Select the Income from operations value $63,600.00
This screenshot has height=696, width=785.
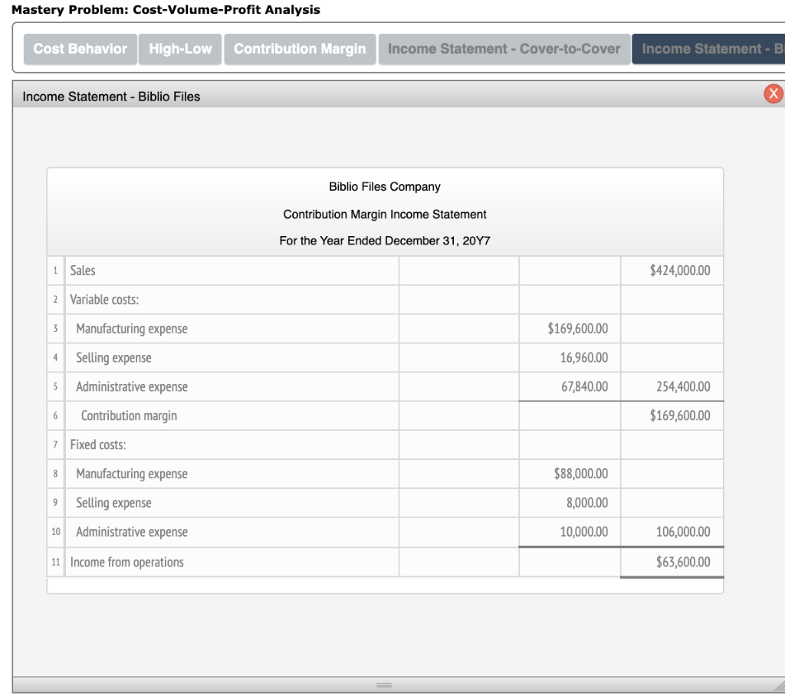click(x=672, y=562)
